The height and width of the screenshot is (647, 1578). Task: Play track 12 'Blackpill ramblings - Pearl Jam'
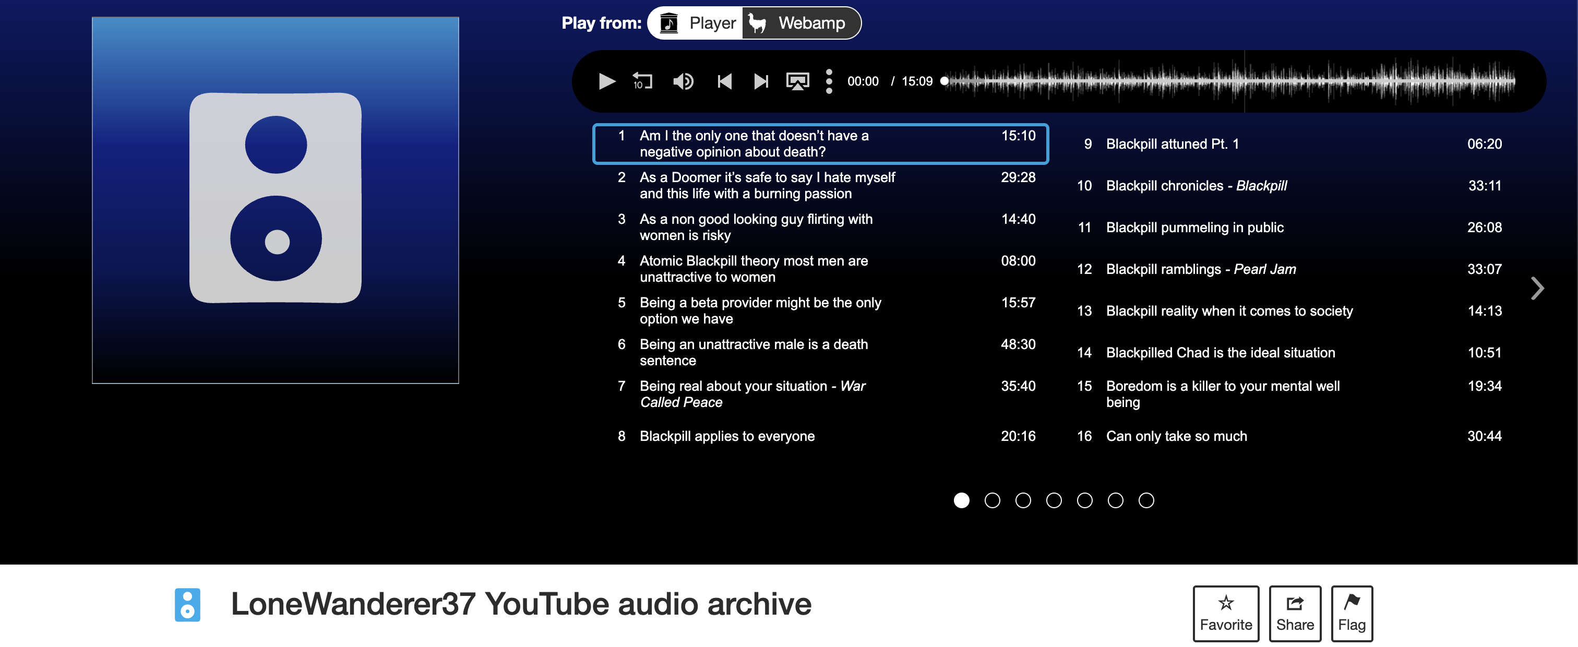coord(1286,269)
